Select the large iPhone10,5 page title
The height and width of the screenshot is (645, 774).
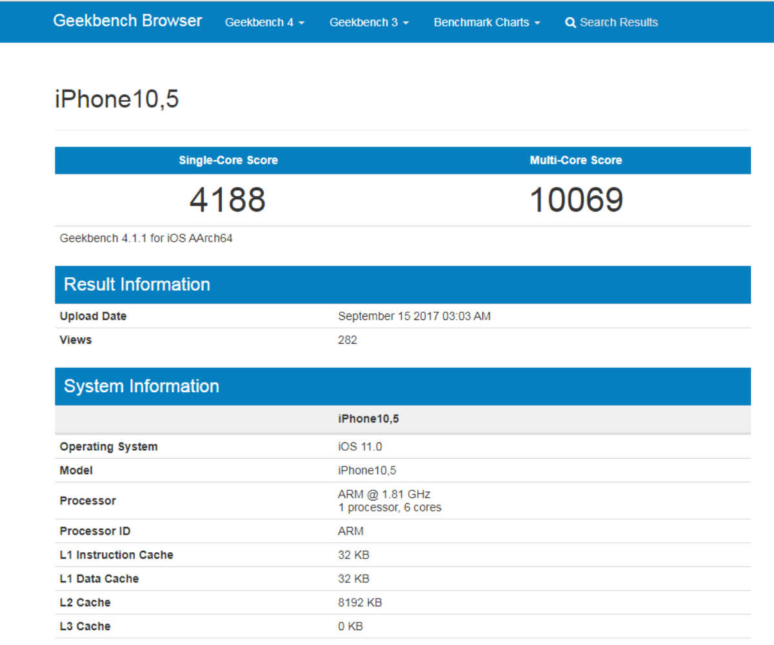(117, 100)
